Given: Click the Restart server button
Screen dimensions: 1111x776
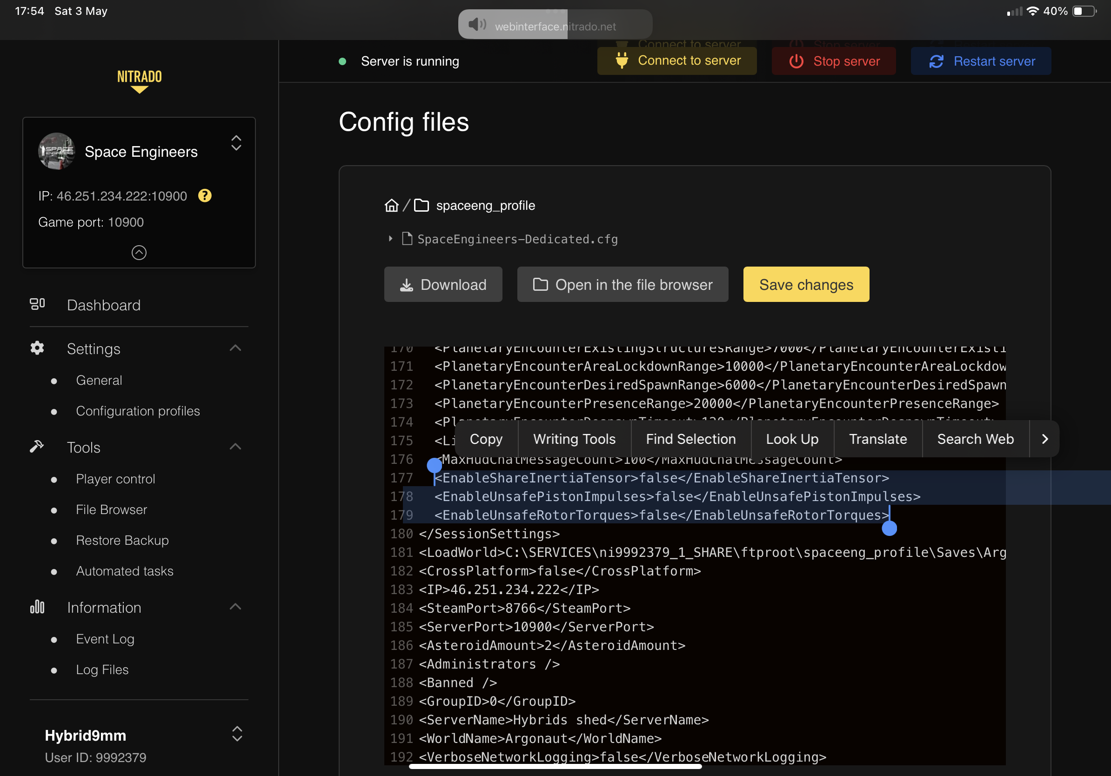Looking at the screenshot, I should (x=980, y=61).
